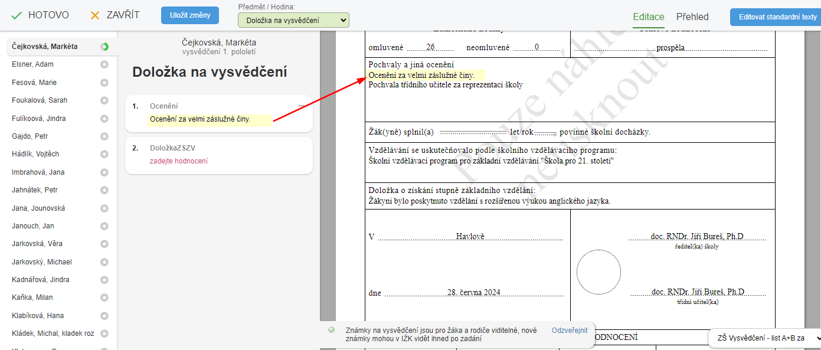Screen dimensions: 821x350
Task: Click Editovat standardní texty button
Action: coord(775,17)
